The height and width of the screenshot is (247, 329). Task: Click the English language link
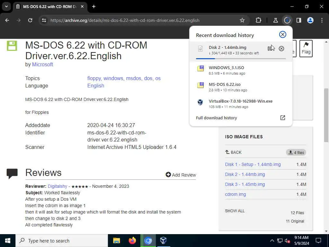click(96, 86)
